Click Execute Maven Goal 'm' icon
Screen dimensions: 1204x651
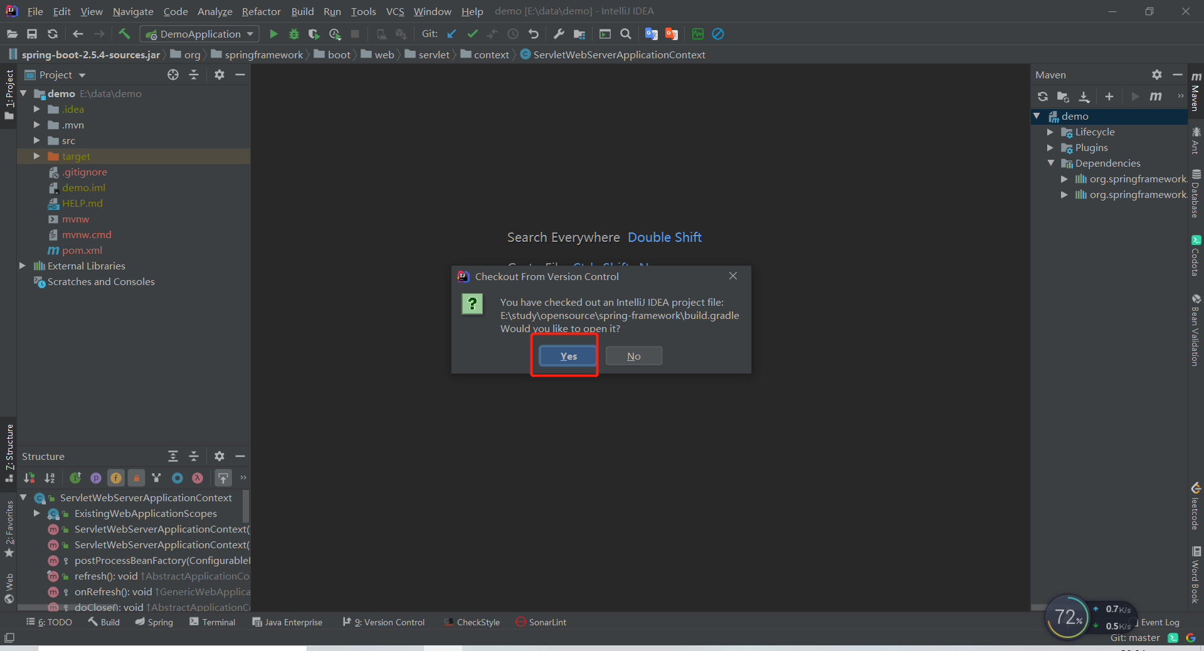click(x=1155, y=96)
